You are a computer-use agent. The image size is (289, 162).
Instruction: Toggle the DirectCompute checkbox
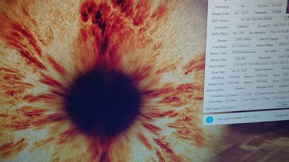point(256,94)
